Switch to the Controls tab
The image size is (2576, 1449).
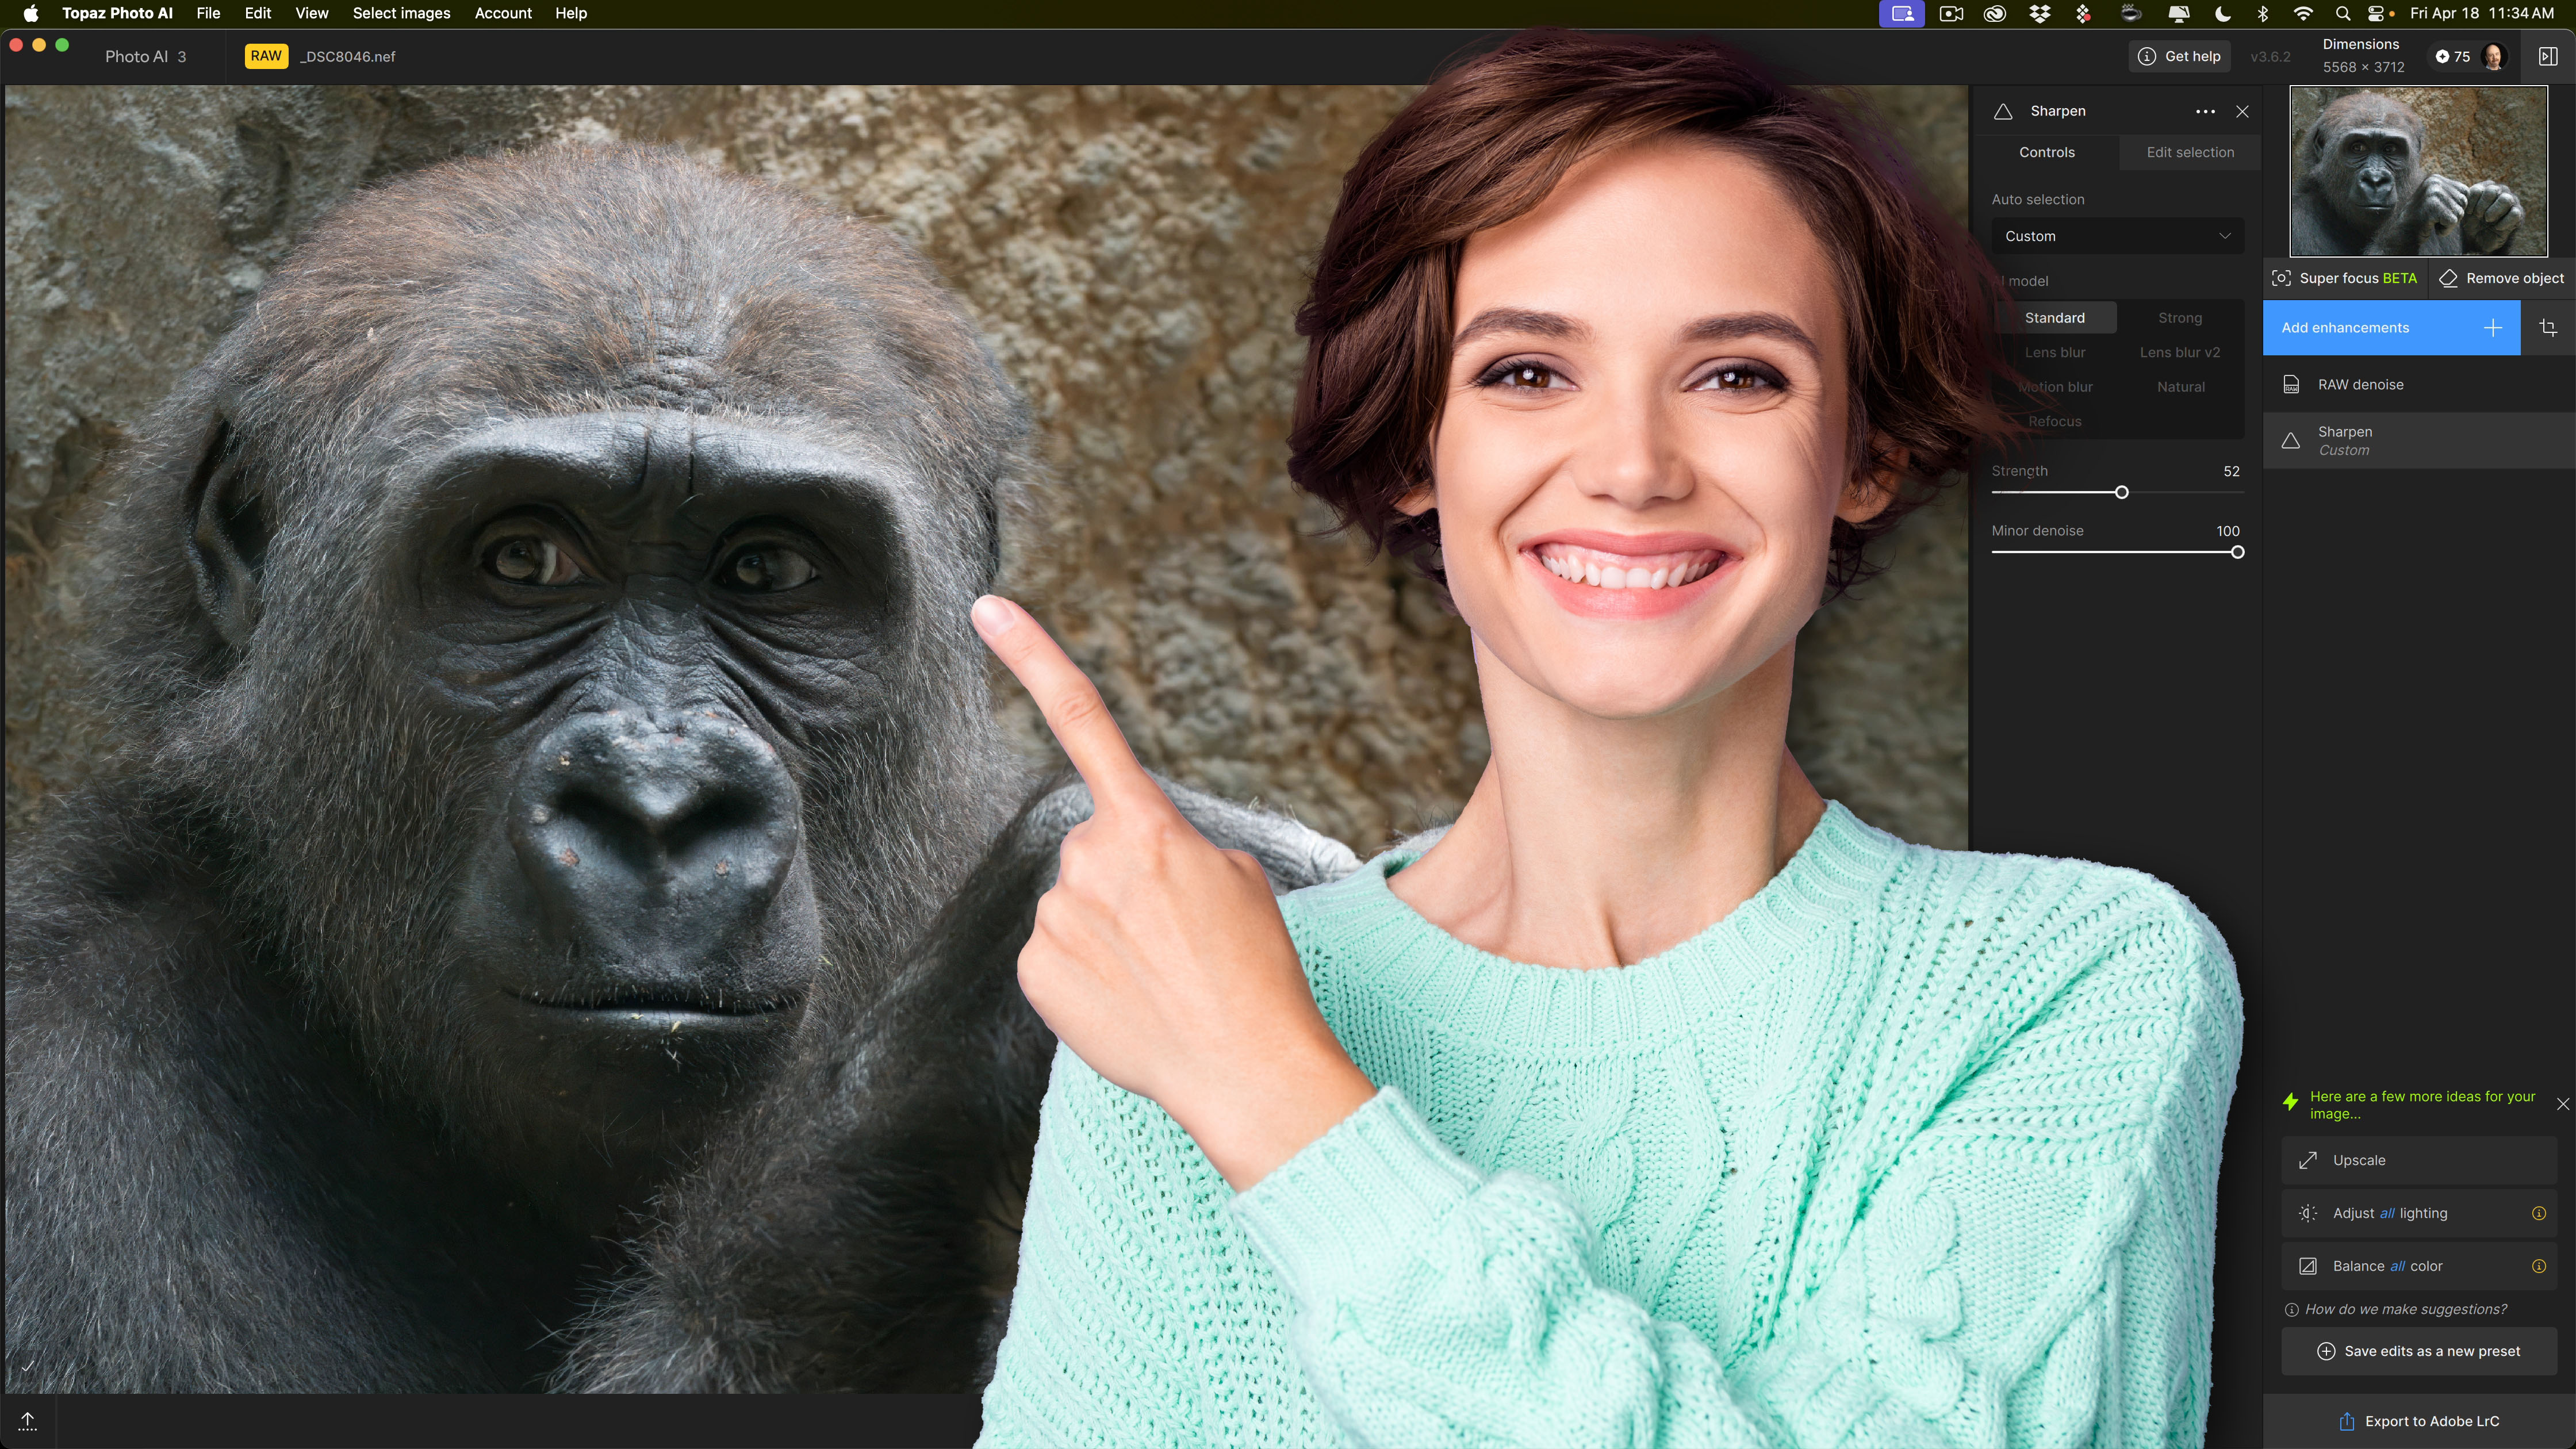[2046, 152]
